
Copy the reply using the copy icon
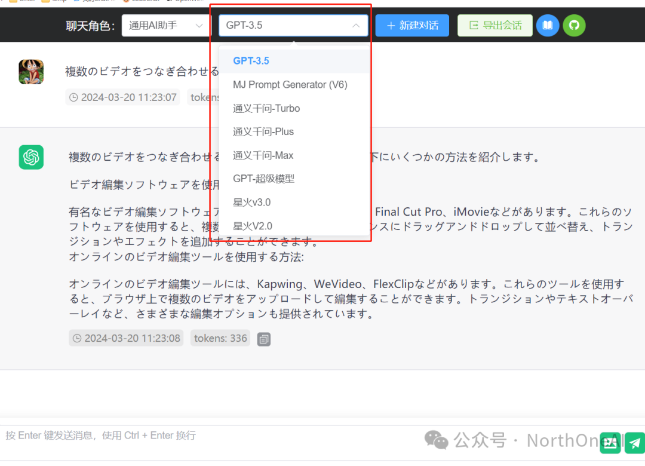264,339
